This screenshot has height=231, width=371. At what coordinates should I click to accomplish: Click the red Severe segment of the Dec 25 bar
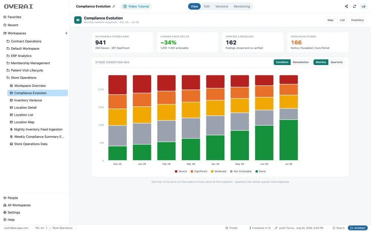117,85
